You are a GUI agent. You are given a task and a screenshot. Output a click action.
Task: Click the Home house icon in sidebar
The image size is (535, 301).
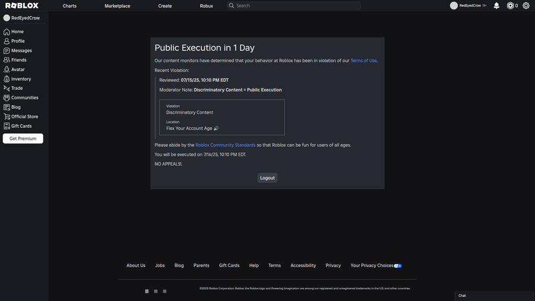point(7,32)
